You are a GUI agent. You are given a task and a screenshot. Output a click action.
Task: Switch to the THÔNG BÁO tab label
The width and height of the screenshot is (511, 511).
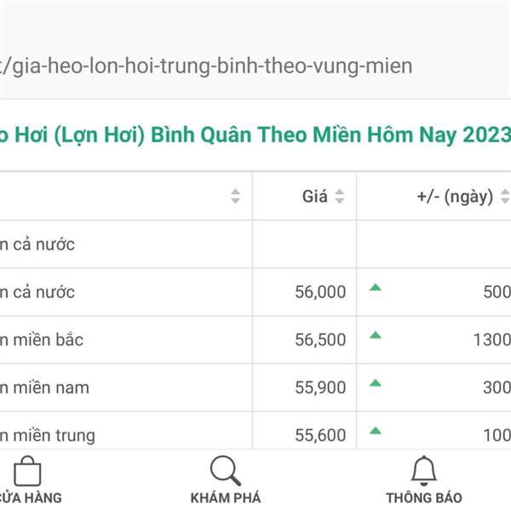[424, 498]
